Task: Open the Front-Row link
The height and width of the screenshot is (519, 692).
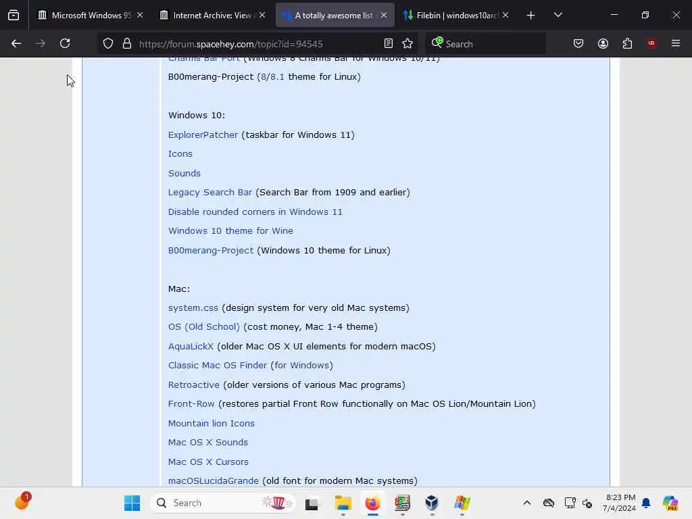Action: pos(191,404)
